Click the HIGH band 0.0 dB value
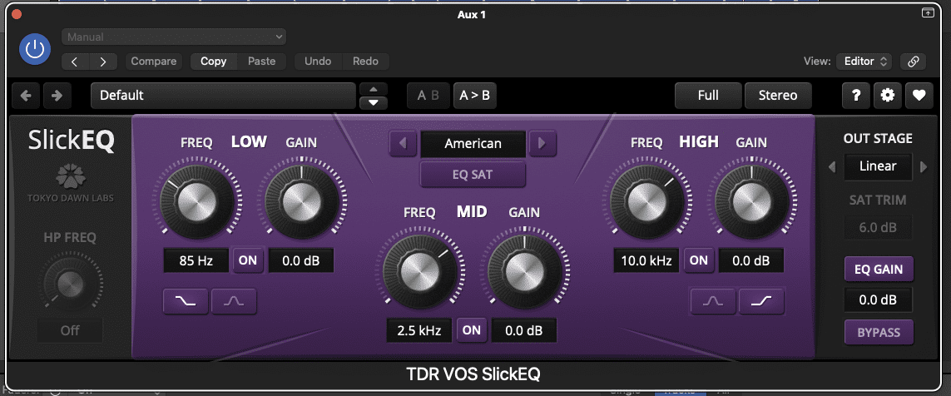Image resolution: width=951 pixels, height=396 pixels. click(x=750, y=260)
